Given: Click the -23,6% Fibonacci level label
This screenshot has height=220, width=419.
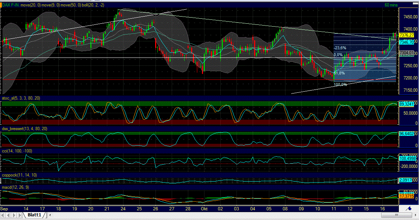Looking at the screenshot, I should [x=340, y=48].
